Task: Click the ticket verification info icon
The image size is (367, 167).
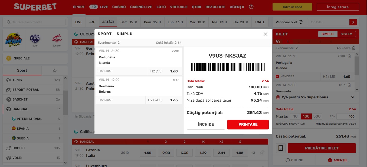Action: point(301,22)
